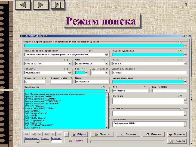Click Наименование оборудования text field

point(65,55)
